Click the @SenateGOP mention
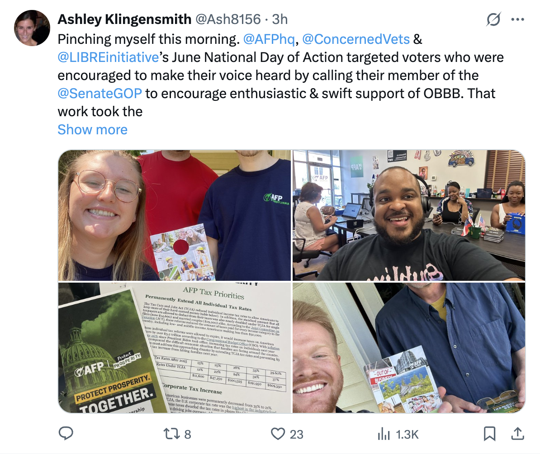 coord(99,93)
